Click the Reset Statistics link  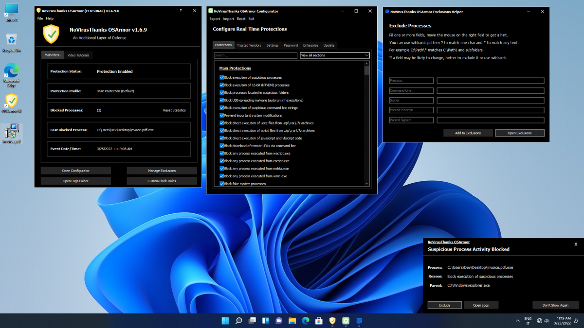(x=174, y=110)
